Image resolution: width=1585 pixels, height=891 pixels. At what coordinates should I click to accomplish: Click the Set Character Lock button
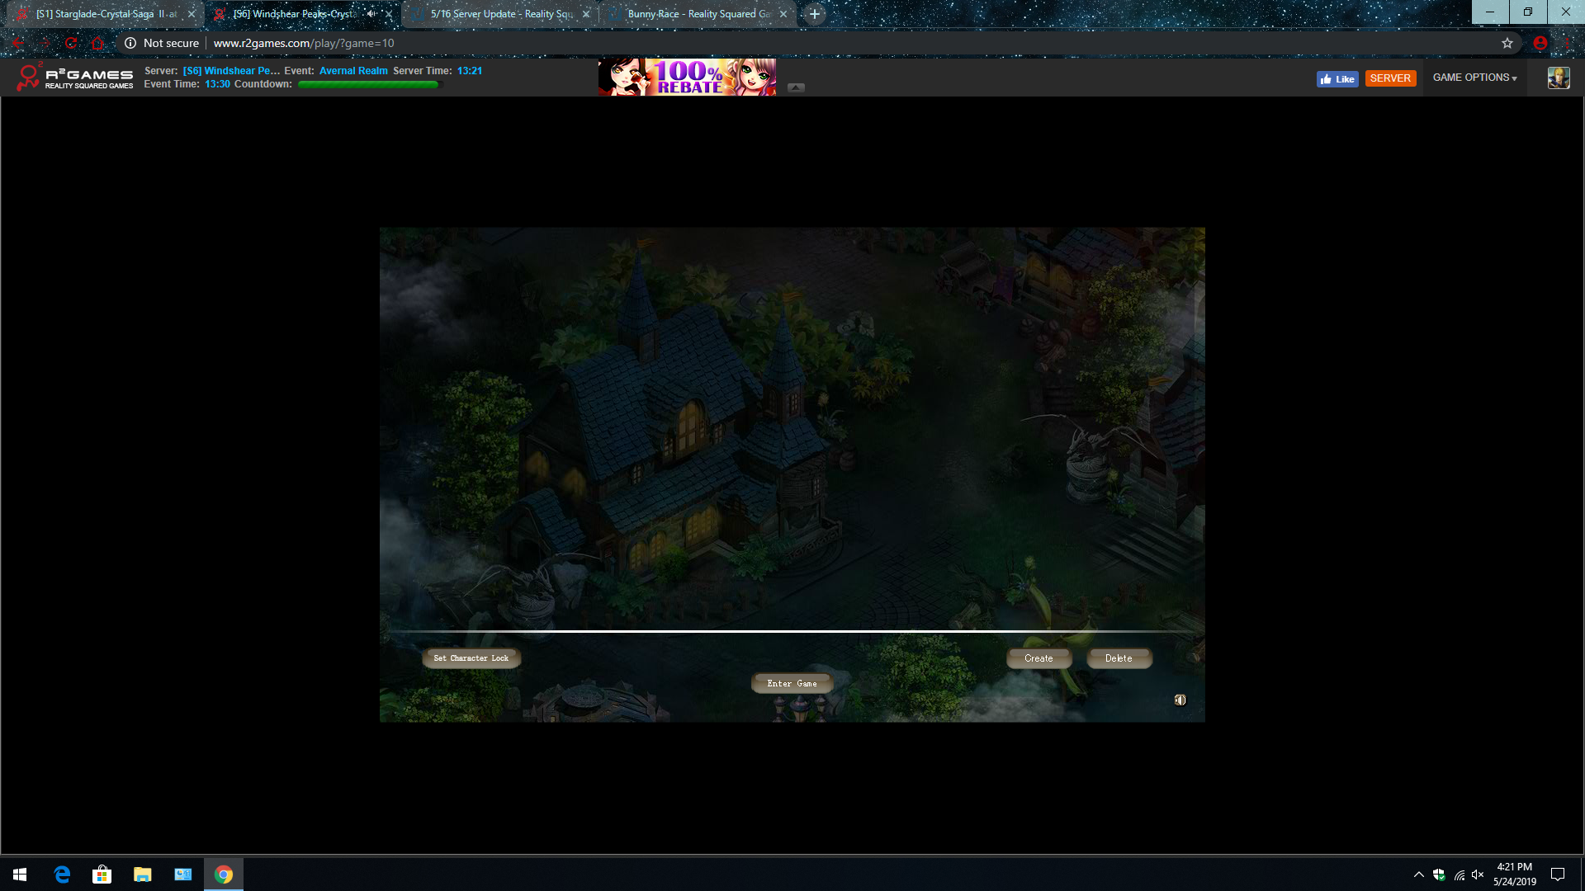(x=471, y=658)
